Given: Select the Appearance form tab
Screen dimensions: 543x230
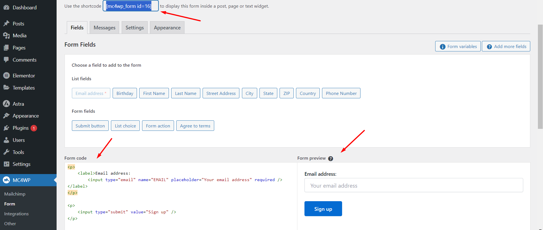Looking at the screenshot, I should [x=167, y=28].
